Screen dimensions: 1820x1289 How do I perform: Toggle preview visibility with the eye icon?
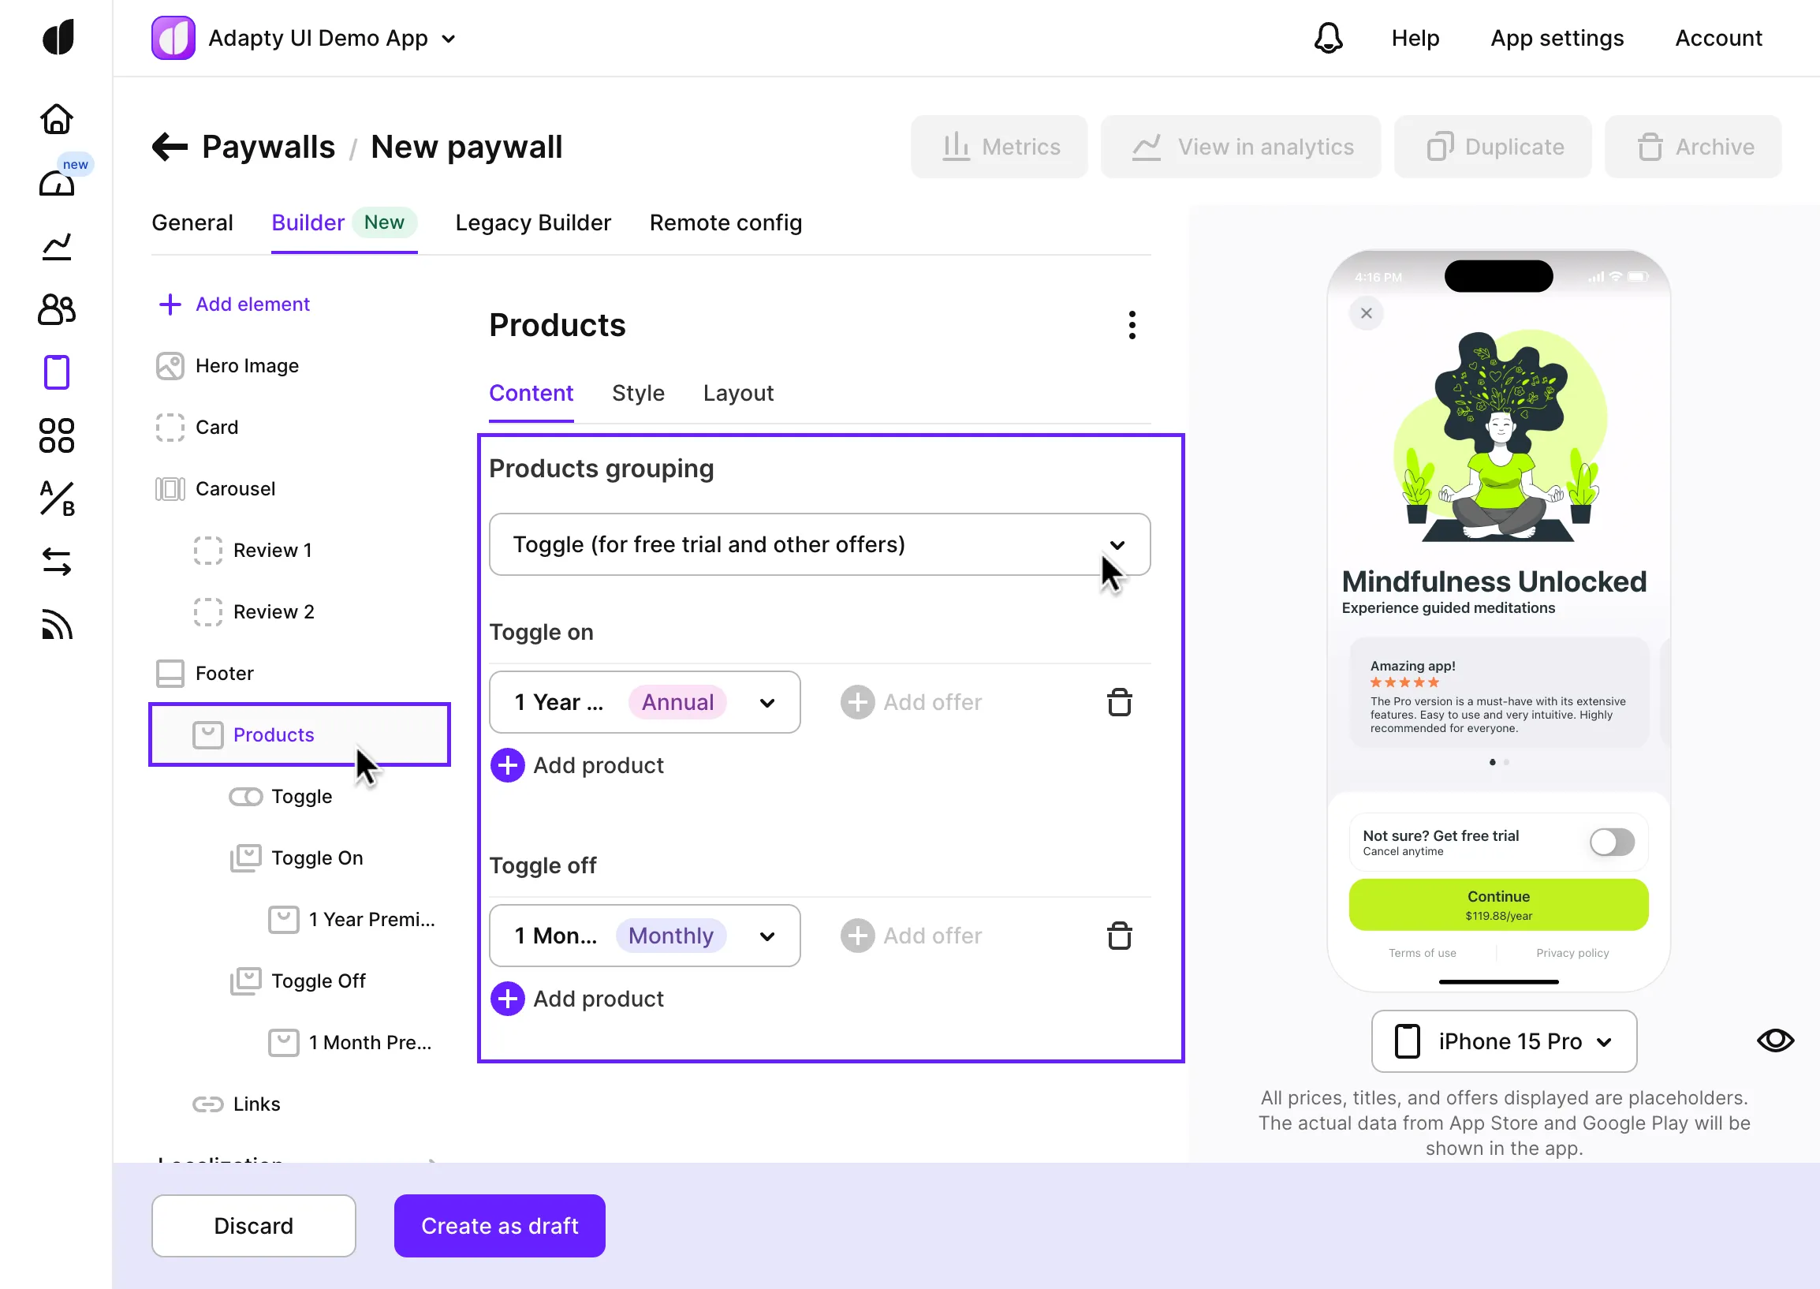point(1775,1041)
